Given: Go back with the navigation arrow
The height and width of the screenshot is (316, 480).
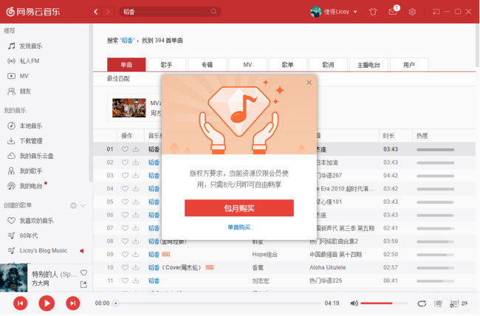Looking at the screenshot, I should (96, 12).
